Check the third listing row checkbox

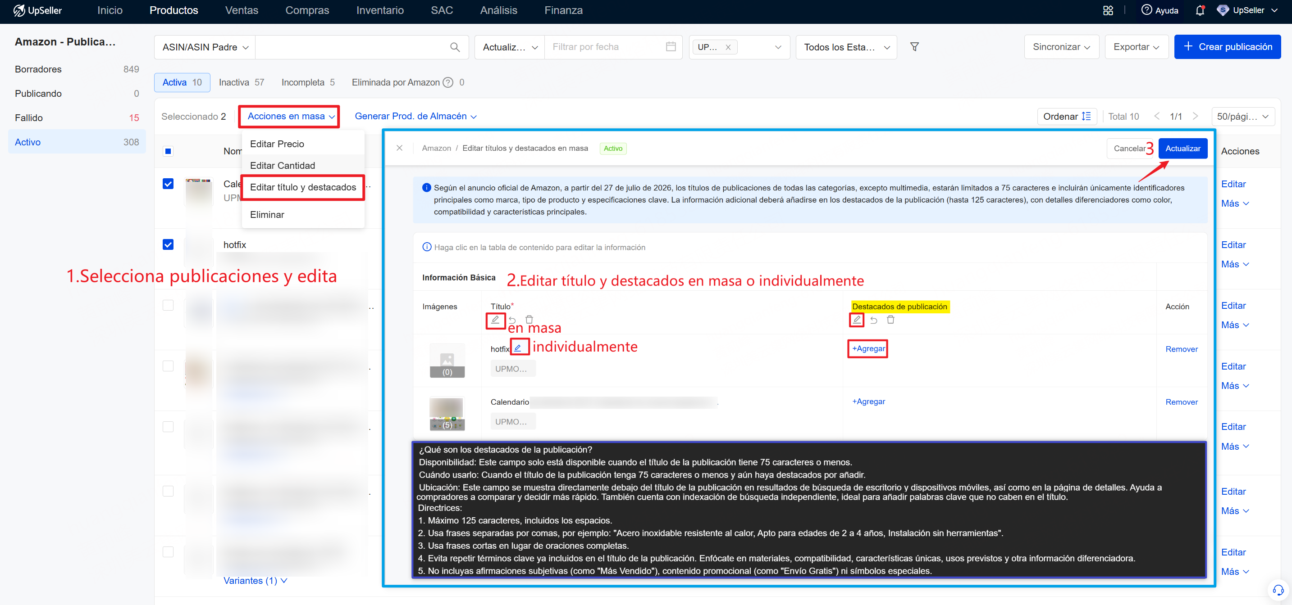click(168, 305)
